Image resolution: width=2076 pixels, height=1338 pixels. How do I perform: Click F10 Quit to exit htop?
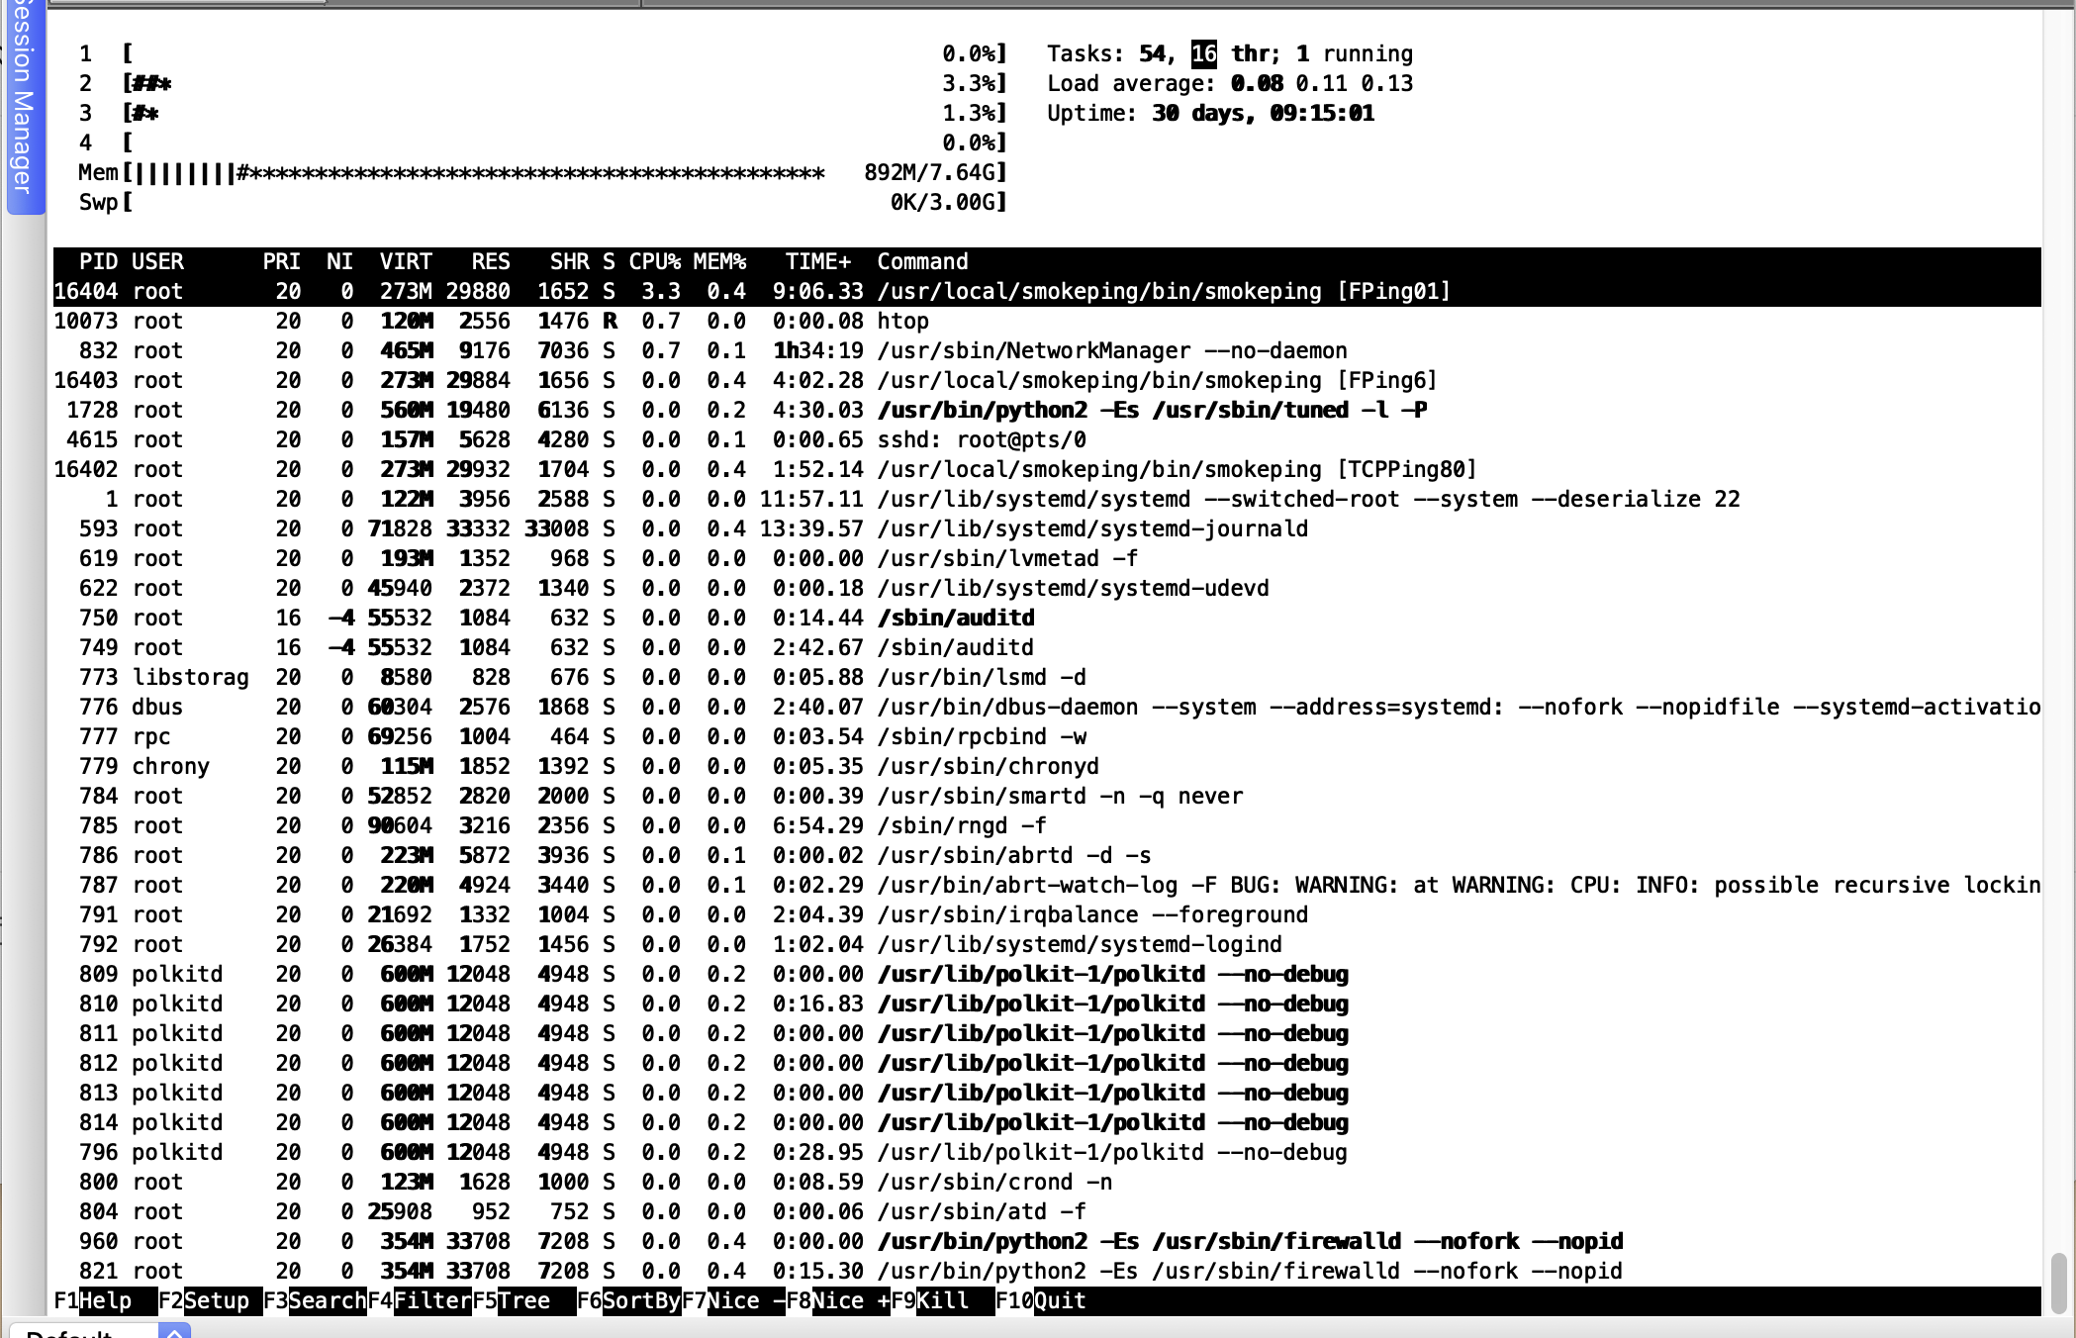point(1059,1300)
